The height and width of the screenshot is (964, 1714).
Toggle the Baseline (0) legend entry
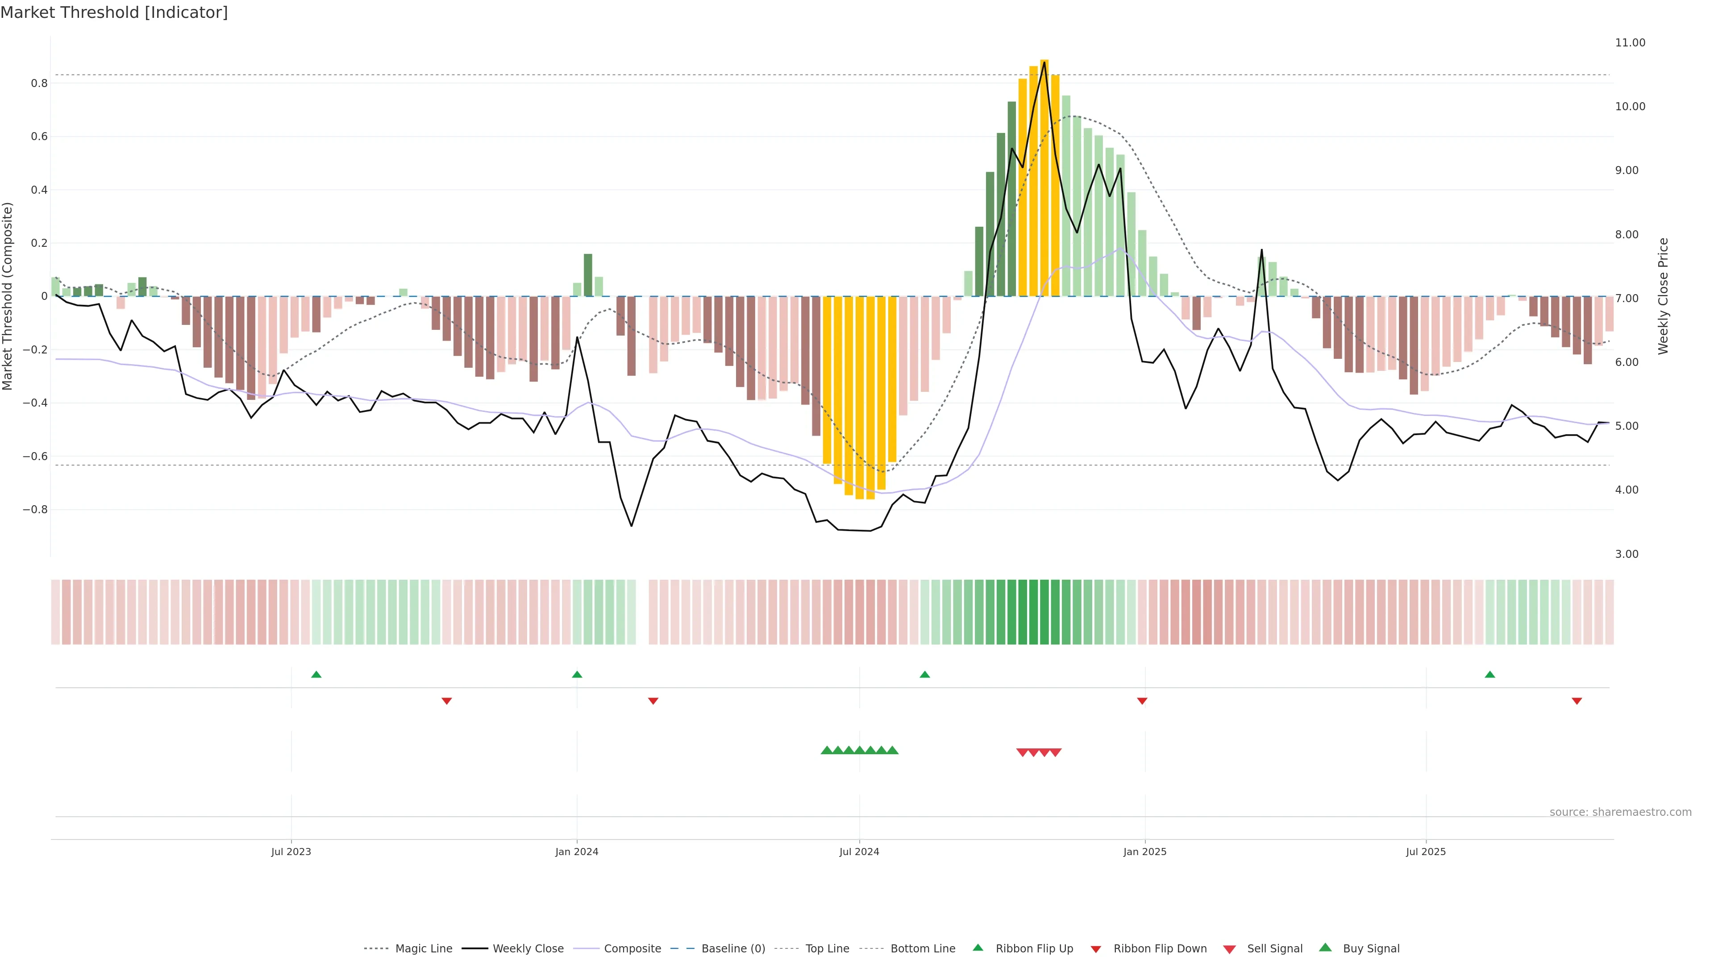[x=733, y=949]
